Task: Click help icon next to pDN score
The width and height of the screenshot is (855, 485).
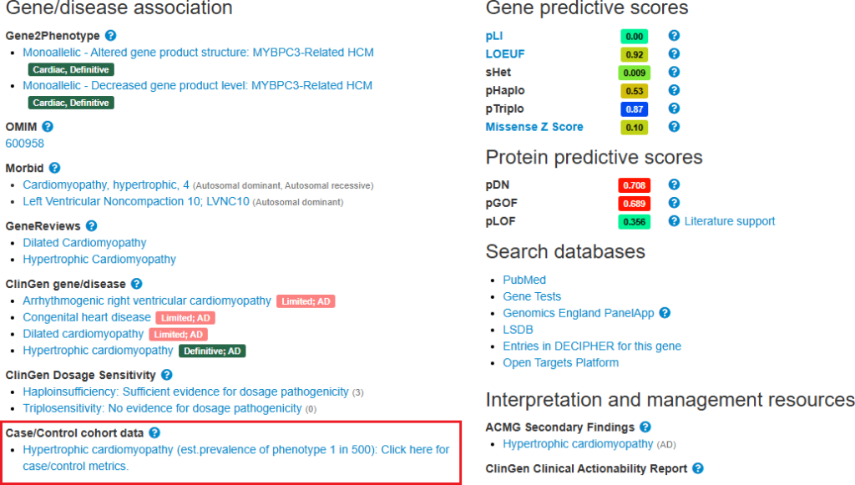Action: click(674, 184)
